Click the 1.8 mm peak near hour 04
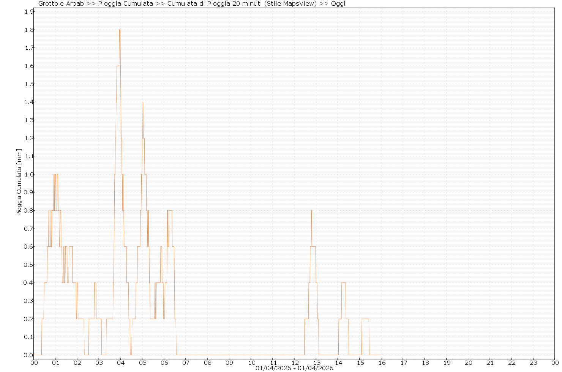Screen dimensions: 562x372 pos(120,30)
